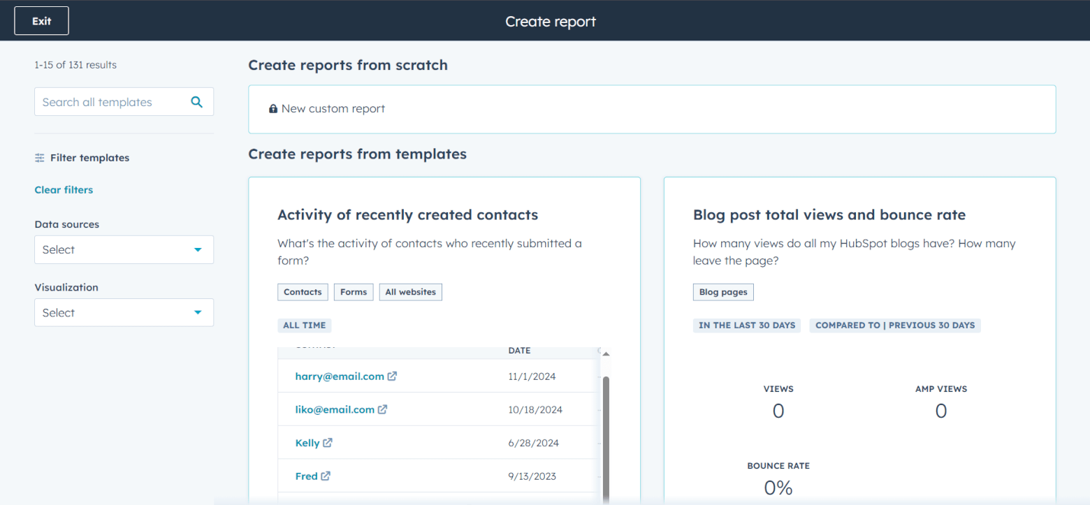Click the Create reports from templates heading
This screenshot has height=505, width=1090.
pos(358,154)
